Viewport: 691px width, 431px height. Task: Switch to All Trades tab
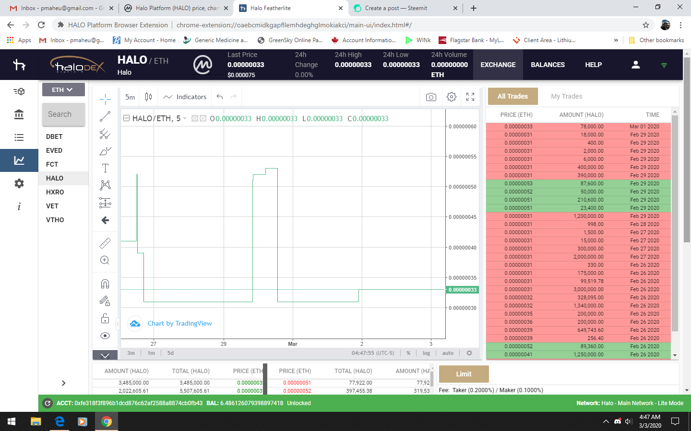pos(512,96)
